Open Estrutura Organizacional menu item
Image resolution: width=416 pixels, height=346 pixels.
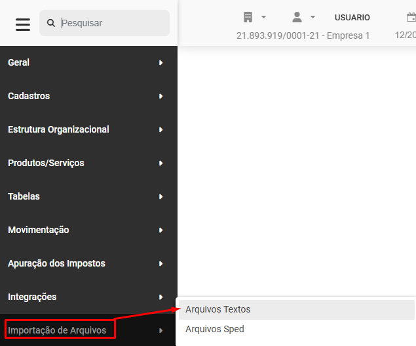click(x=58, y=129)
